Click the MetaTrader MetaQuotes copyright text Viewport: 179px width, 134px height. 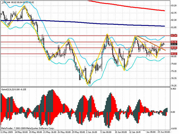(28, 129)
